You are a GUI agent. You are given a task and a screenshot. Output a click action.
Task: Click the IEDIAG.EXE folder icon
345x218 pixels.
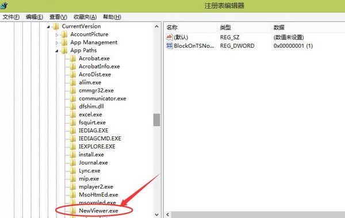[73, 131]
